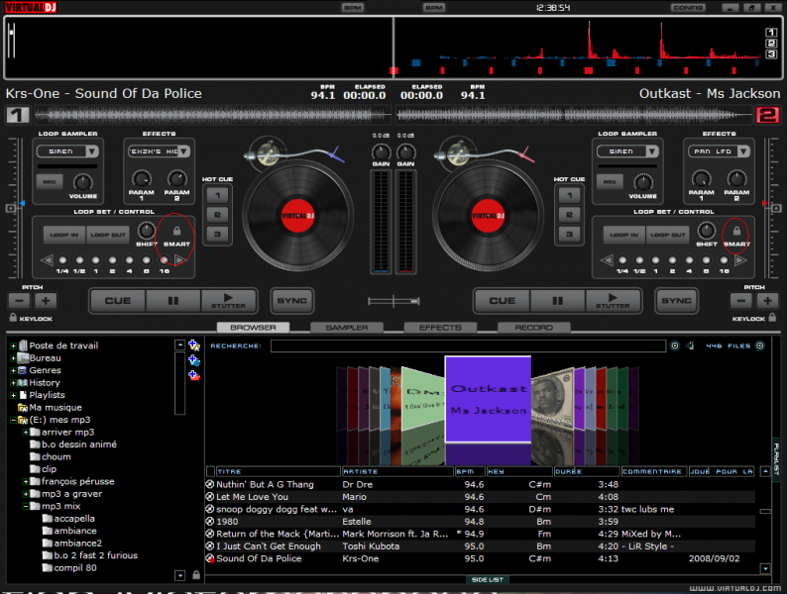Switch to the Sampler tab
This screenshot has height=594, width=787.
[x=347, y=328]
